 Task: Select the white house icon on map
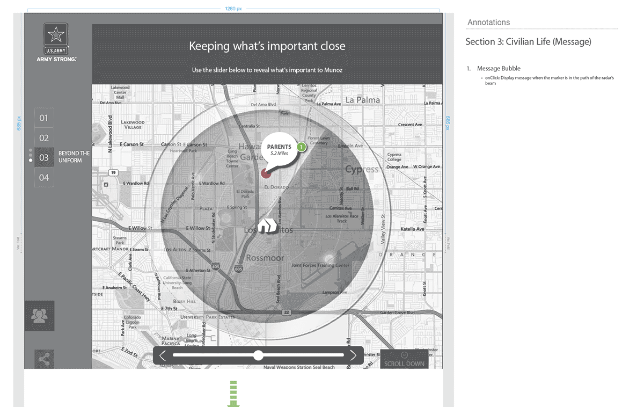pyautogui.click(x=267, y=225)
